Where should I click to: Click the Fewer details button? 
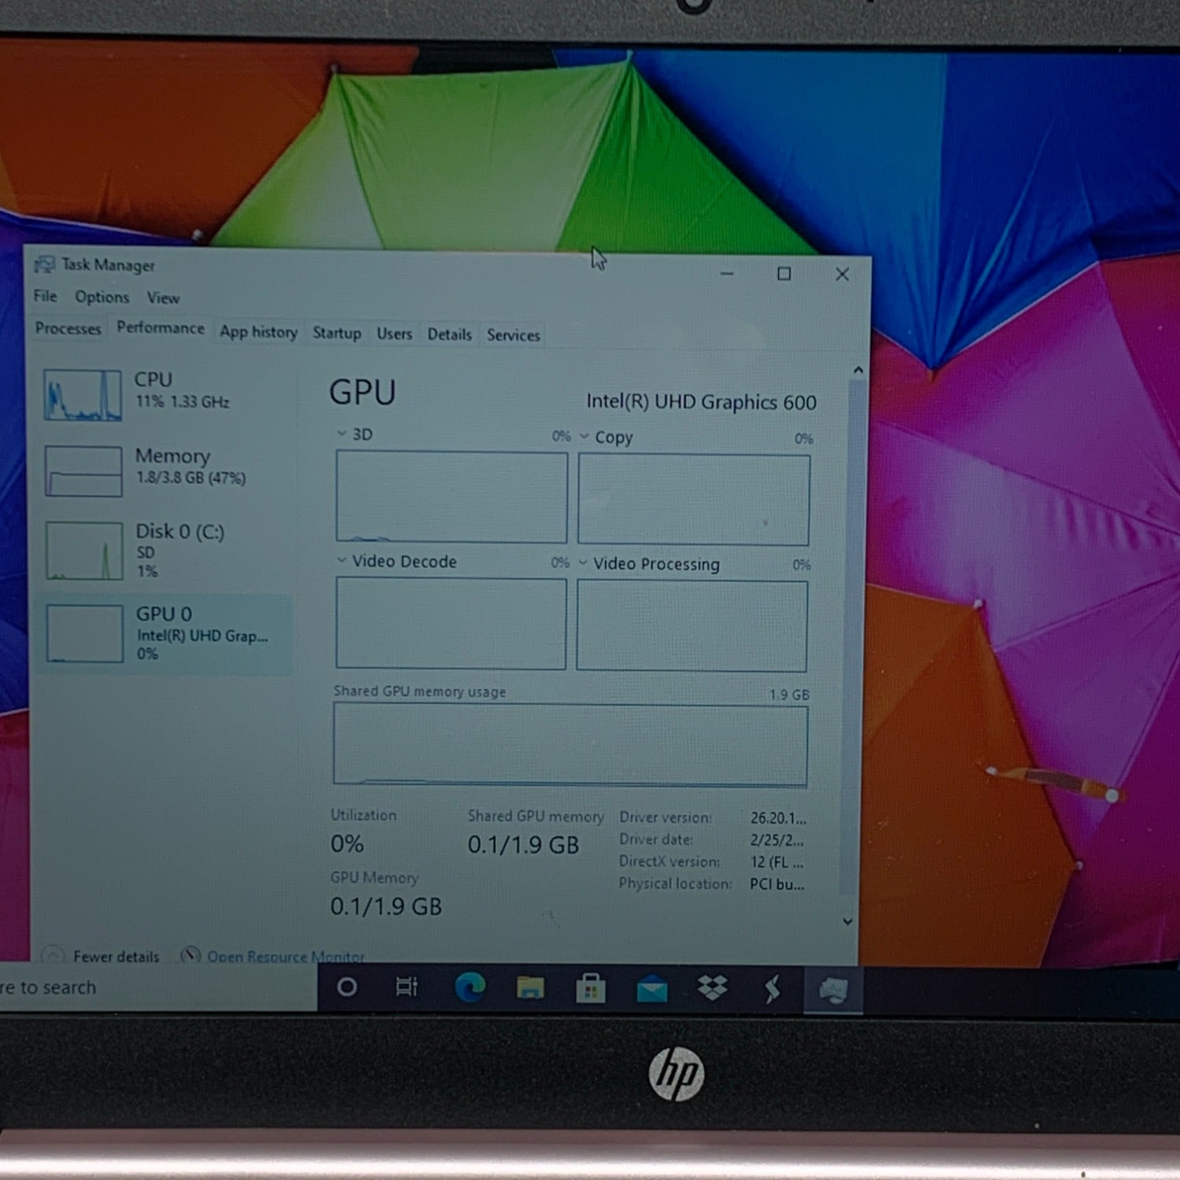115,957
